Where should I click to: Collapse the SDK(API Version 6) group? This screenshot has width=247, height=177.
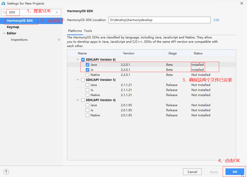click(78, 60)
